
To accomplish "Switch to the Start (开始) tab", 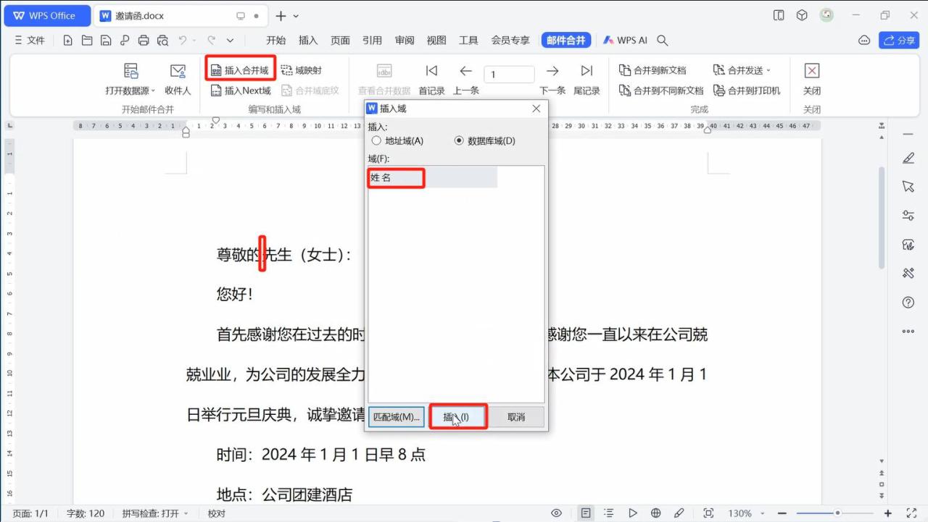I will (x=275, y=41).
